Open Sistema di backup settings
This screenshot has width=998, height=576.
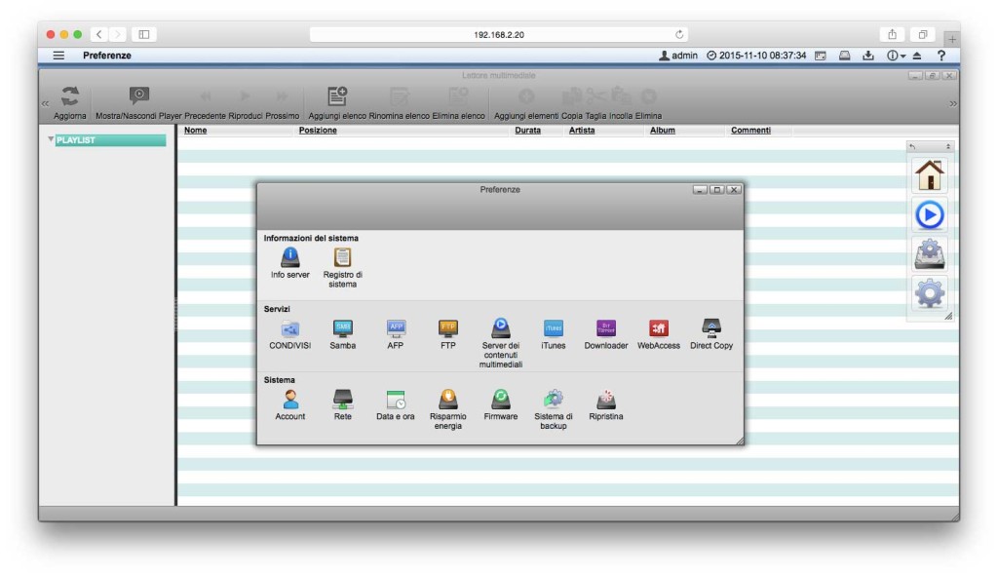pyautogui.click(x=554, y=402)
